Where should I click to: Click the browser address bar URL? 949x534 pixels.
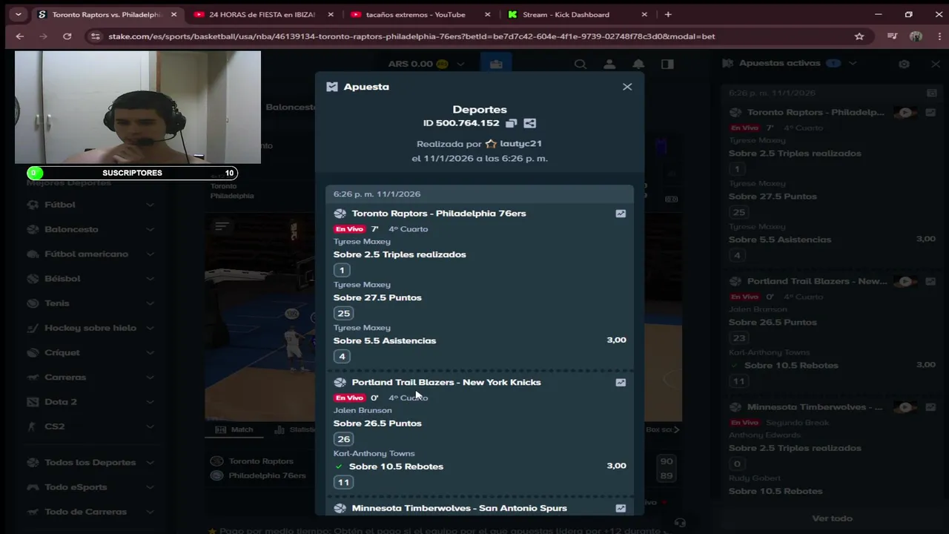pyautogui.click(x=411, y=36)
